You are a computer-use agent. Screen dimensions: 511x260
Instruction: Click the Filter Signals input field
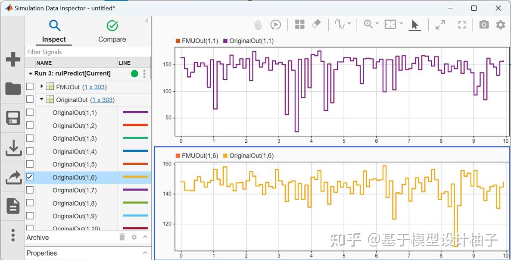point(88,52)
